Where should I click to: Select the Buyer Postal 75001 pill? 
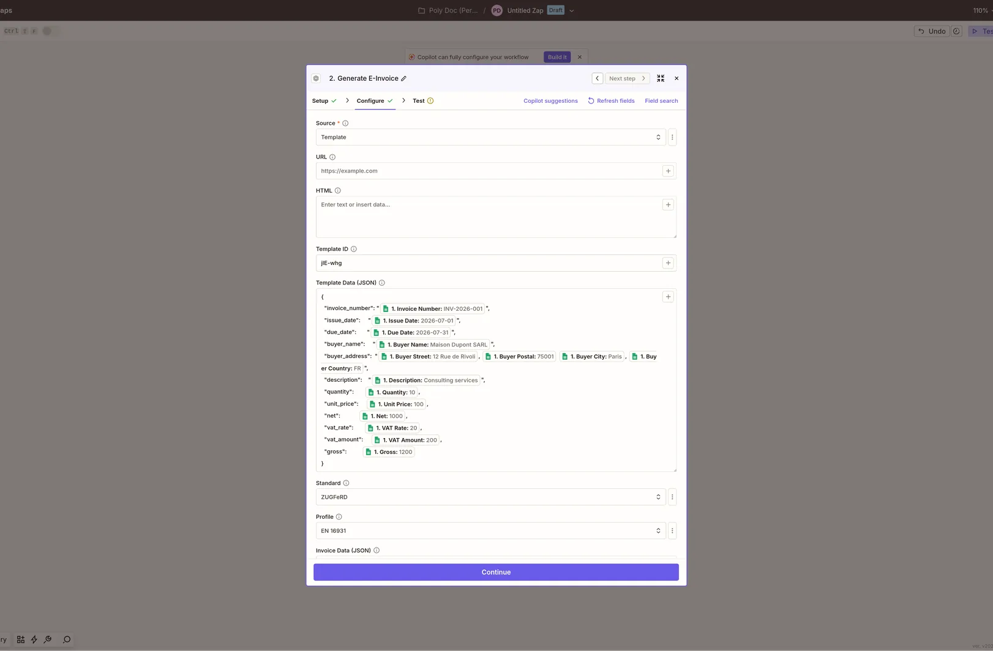coord(520,356)
